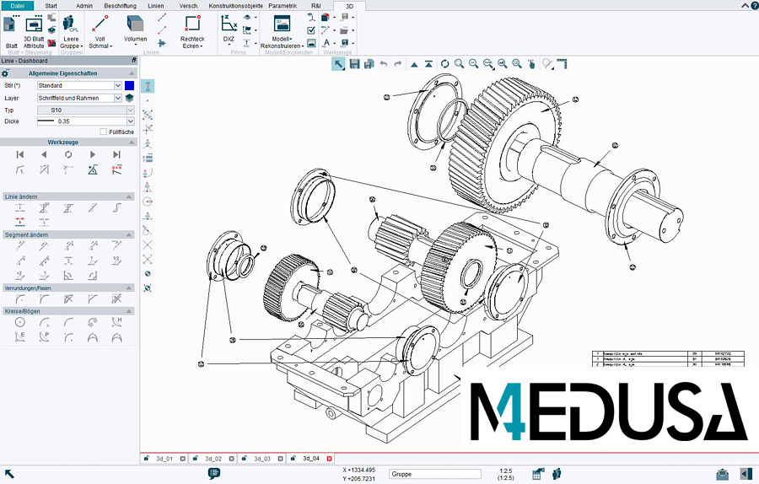This screenshot has height=484, width=759.
Task: Click the loop icon in Werkzeuge
Action: pyautogui.click(x=68, y=154)
